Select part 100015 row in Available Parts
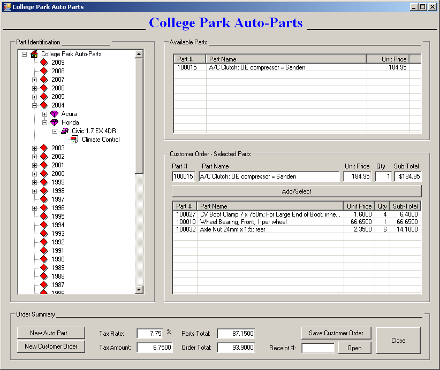 (x=297, y=67)
